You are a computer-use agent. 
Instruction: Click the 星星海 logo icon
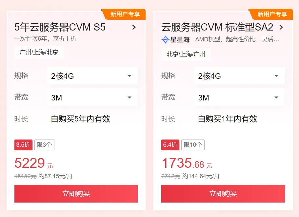(x=165, y=39)
